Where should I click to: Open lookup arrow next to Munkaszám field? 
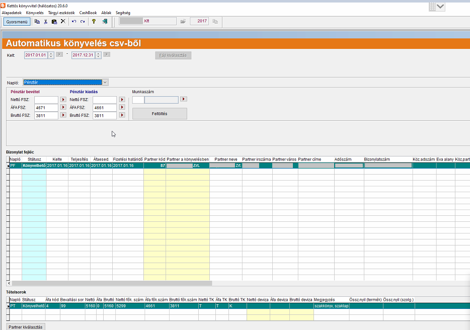tap(184, 100)
